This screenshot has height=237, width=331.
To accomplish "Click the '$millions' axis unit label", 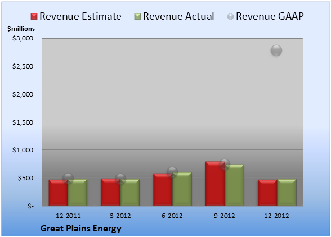I will click(x=21, y=29).
